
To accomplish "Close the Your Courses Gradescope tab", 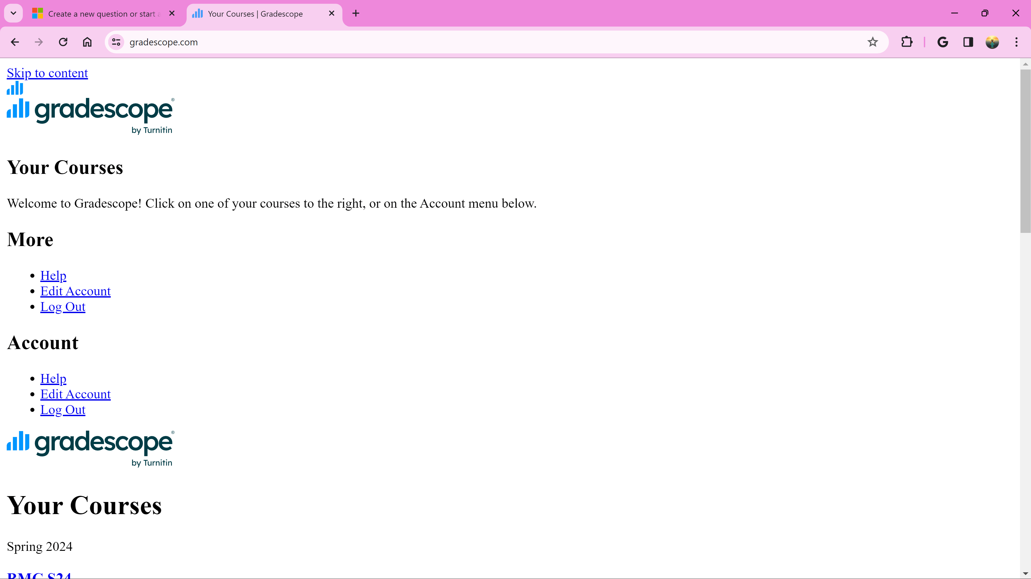I will coord(331,13).
